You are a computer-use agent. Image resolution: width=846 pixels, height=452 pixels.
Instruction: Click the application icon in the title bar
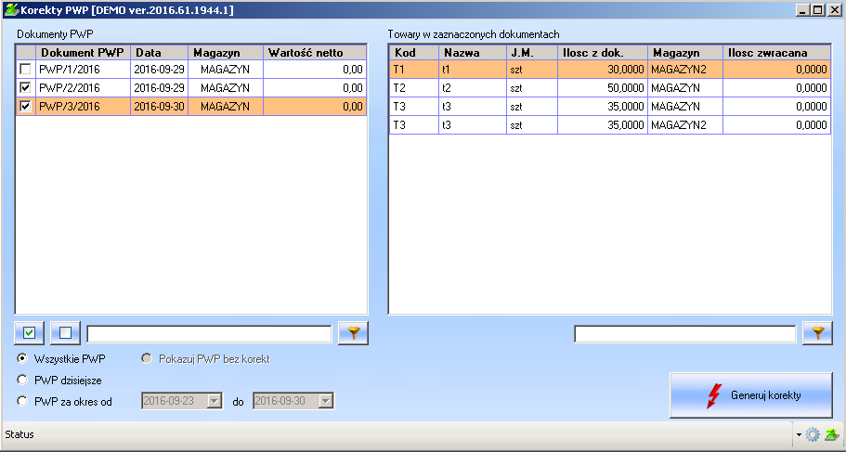pyautogui.click(x=10, y=9)
